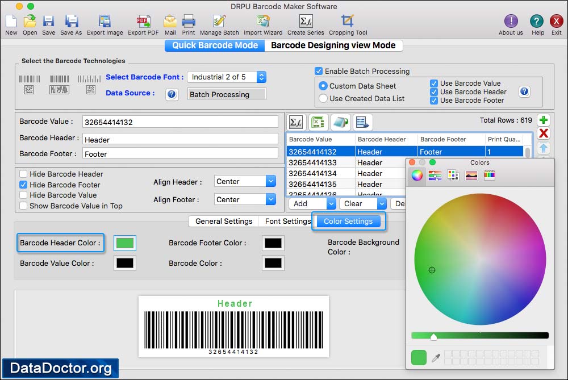
Task: Select color sliders tab in Colors panel
Action: (x=435, y=176)
